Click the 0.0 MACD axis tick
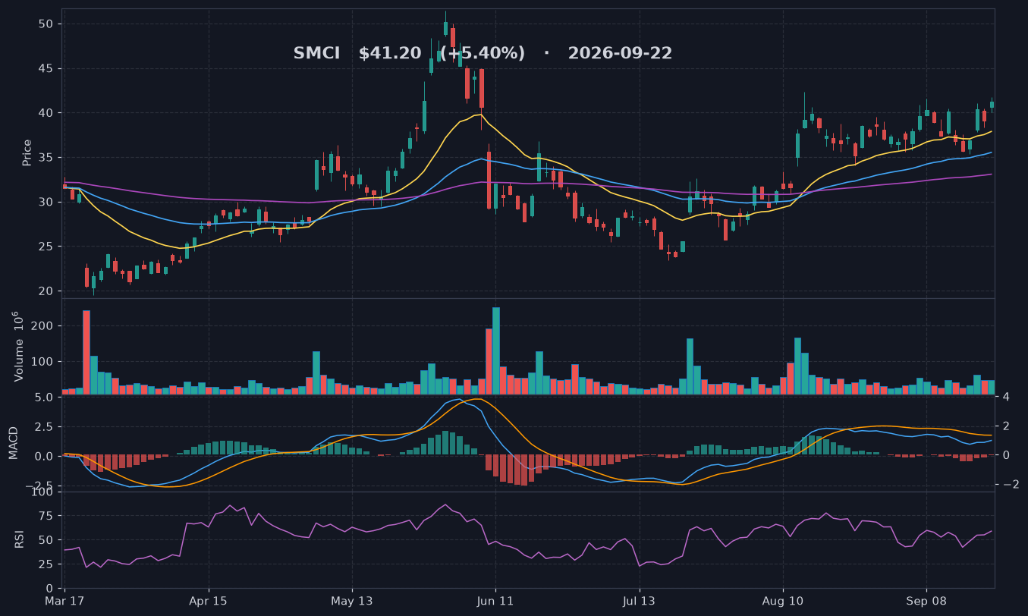This screenshot has height=616, width=1028. pos(42,457)
